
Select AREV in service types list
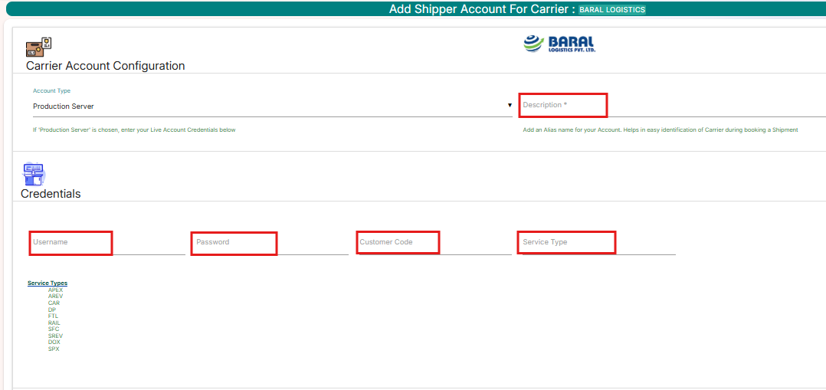55,297
